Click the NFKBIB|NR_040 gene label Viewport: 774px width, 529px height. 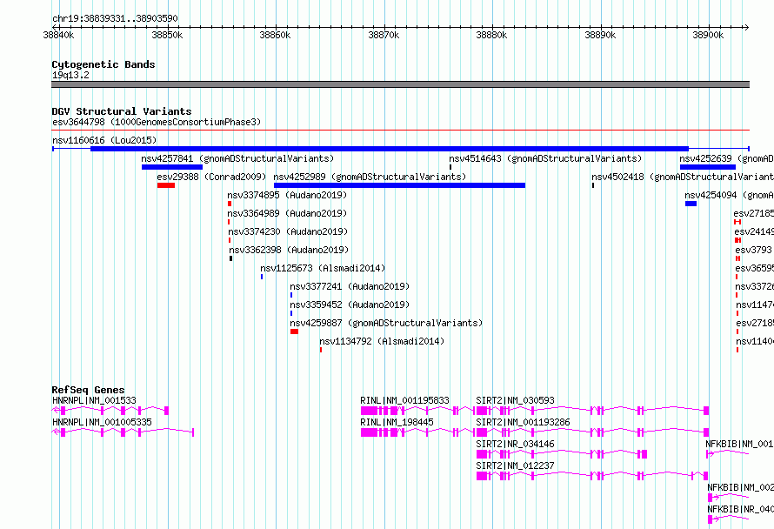[x=740, y=509]
